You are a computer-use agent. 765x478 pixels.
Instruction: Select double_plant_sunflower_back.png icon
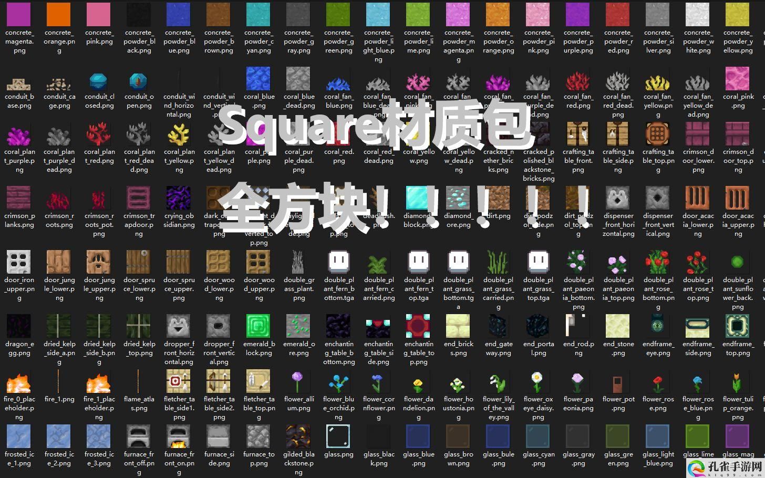738,262
